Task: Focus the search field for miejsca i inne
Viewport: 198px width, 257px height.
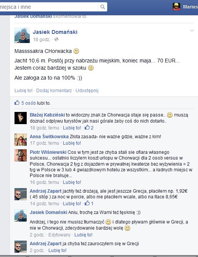Action: (x=49, y=7)
